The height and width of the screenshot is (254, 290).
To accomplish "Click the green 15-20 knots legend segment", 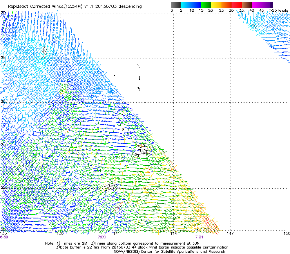I will pyautogui.click(x=206, y=5).
